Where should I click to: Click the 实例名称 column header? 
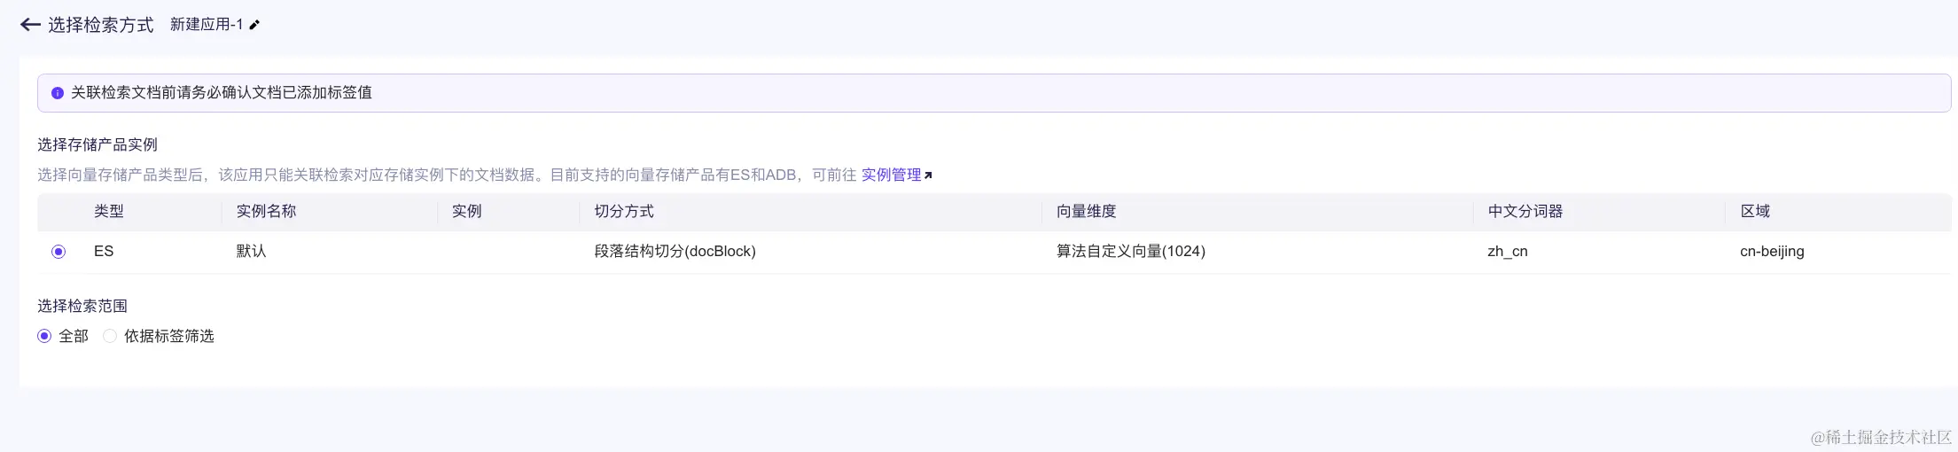[x=266, y=211]
